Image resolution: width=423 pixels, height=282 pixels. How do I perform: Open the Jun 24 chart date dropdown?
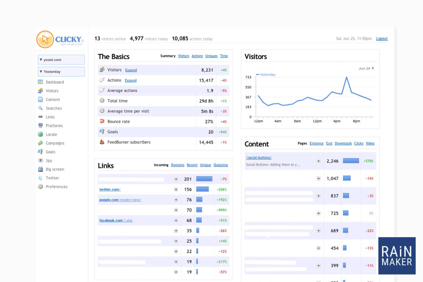click(x=366, y=68)
